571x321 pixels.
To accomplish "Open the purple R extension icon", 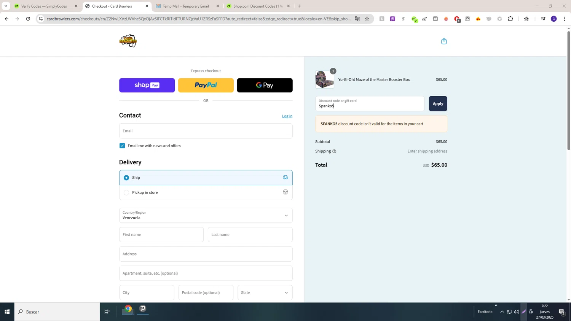I will click(392, 19).
